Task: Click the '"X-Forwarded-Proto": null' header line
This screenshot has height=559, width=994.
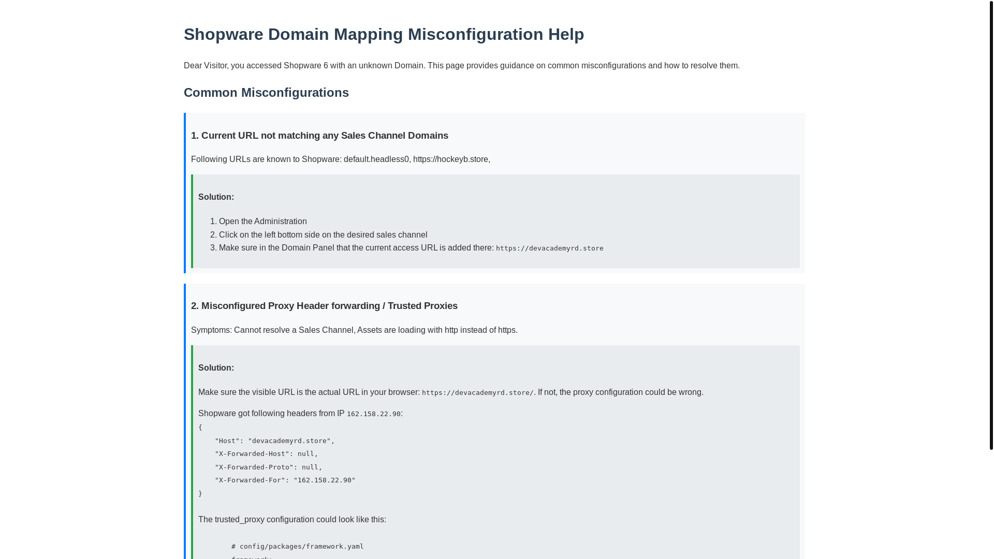Action: (268, 467)
